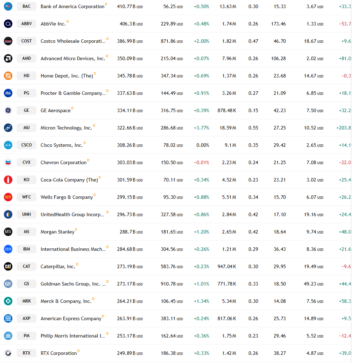Click the Bank of America logo icon
The height and width of the screenshot is (363, 352).
[8, 6]
